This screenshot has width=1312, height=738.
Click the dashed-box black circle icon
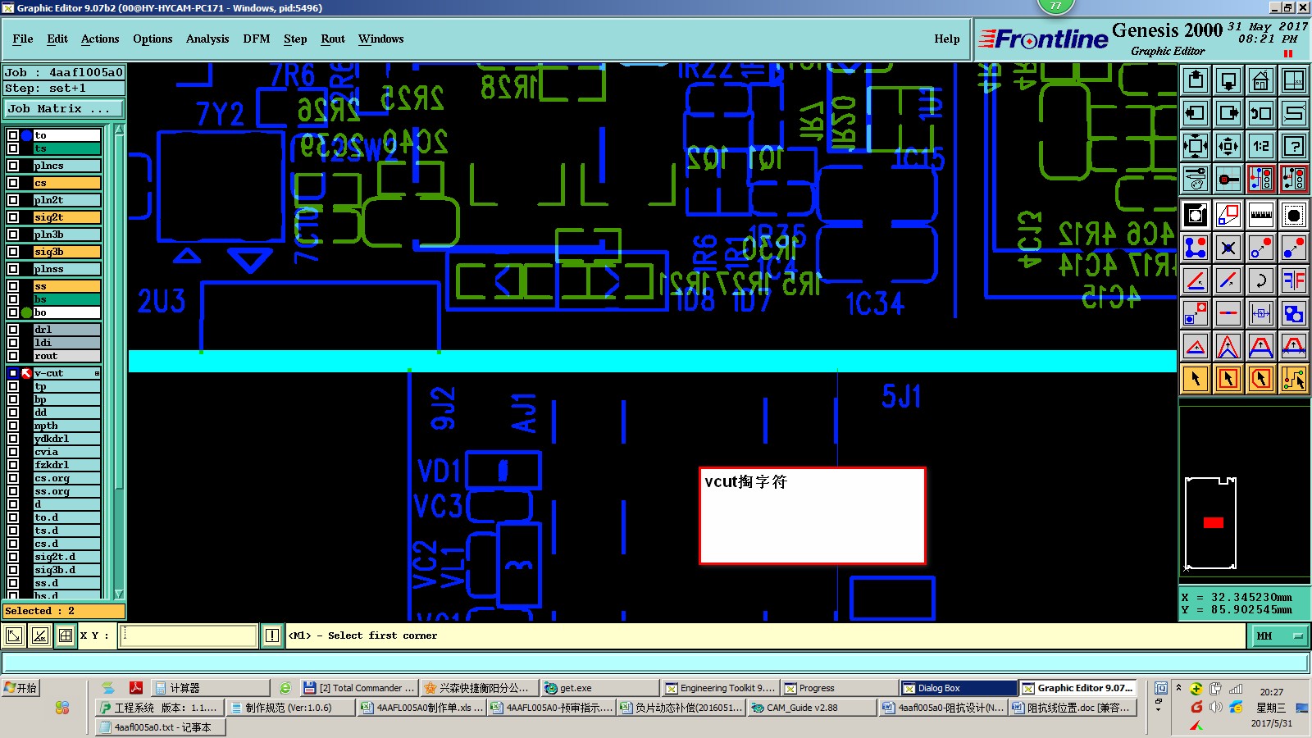coord(1294,216)
